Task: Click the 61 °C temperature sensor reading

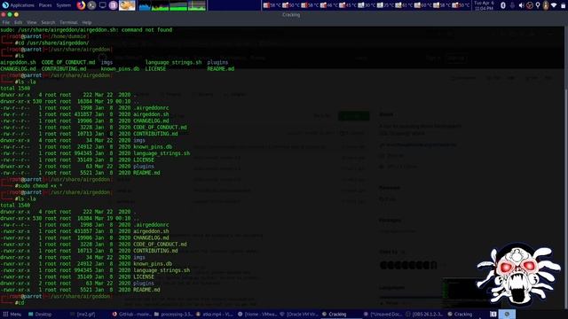Action: pos(403,5)
